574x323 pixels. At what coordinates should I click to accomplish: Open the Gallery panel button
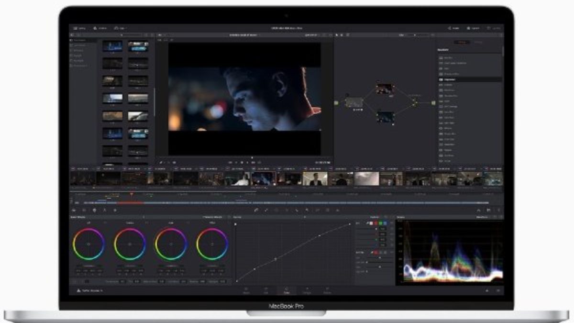click(x=79, y=28)
